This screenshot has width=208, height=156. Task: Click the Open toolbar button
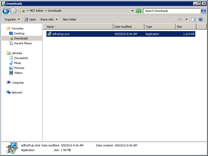[x=30, y=19]
